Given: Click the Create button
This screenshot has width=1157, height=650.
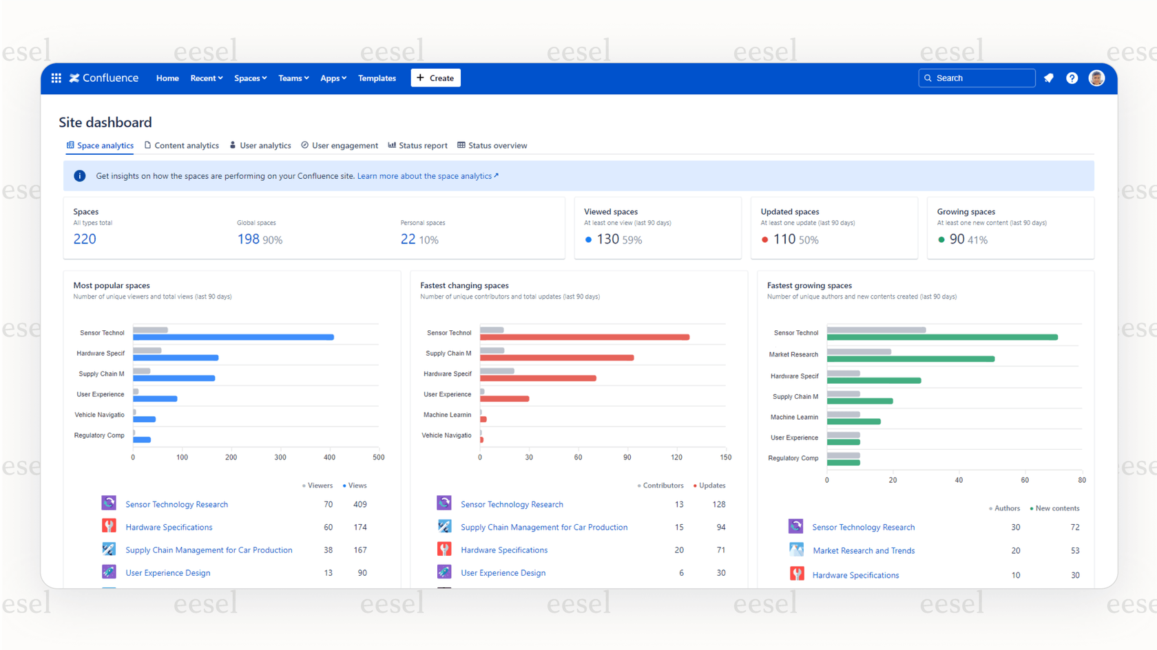Looking at the screenshot, I should [435, 78].
